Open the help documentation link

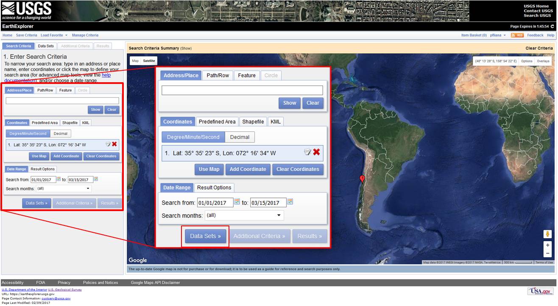pos(106,75)
